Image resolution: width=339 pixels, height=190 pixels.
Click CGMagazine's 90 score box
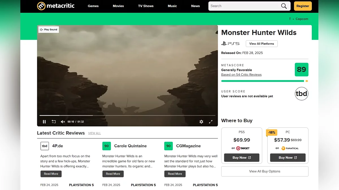168,146
